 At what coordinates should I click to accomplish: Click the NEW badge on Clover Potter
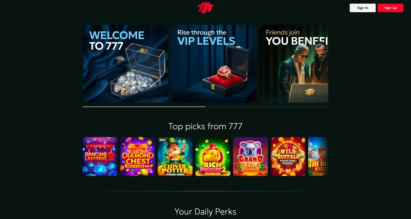tap(163, 140)
